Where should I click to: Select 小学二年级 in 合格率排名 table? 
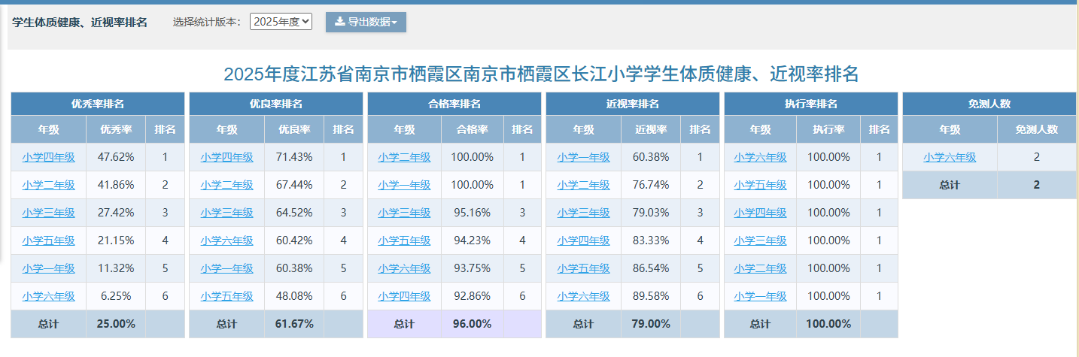[x=405, y=158]
